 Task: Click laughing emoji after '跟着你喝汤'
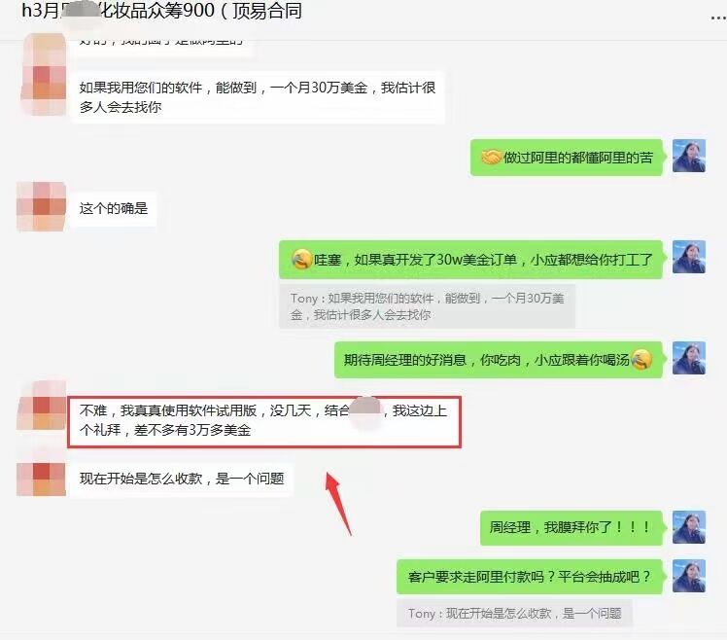click(x=642, y=359)
